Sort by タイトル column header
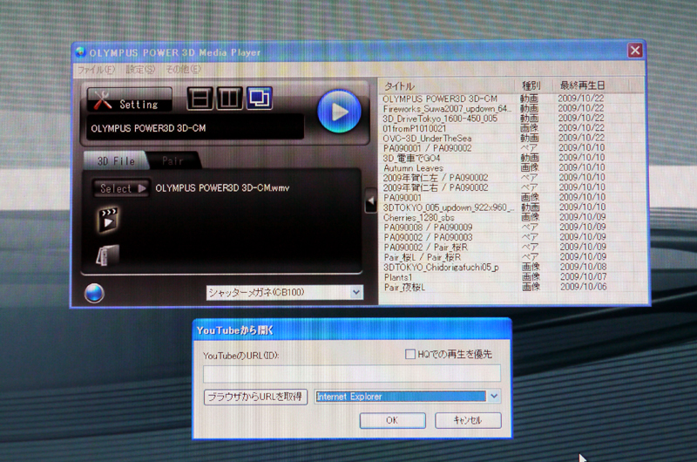Viewport: 697px width, 462px height. coord(446,85)
